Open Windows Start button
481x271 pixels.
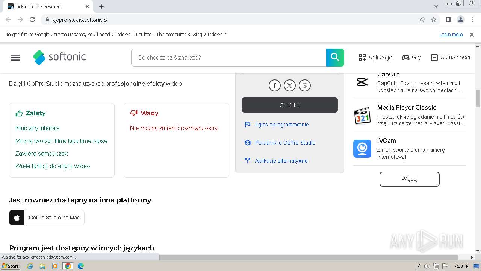coord(10,266)
